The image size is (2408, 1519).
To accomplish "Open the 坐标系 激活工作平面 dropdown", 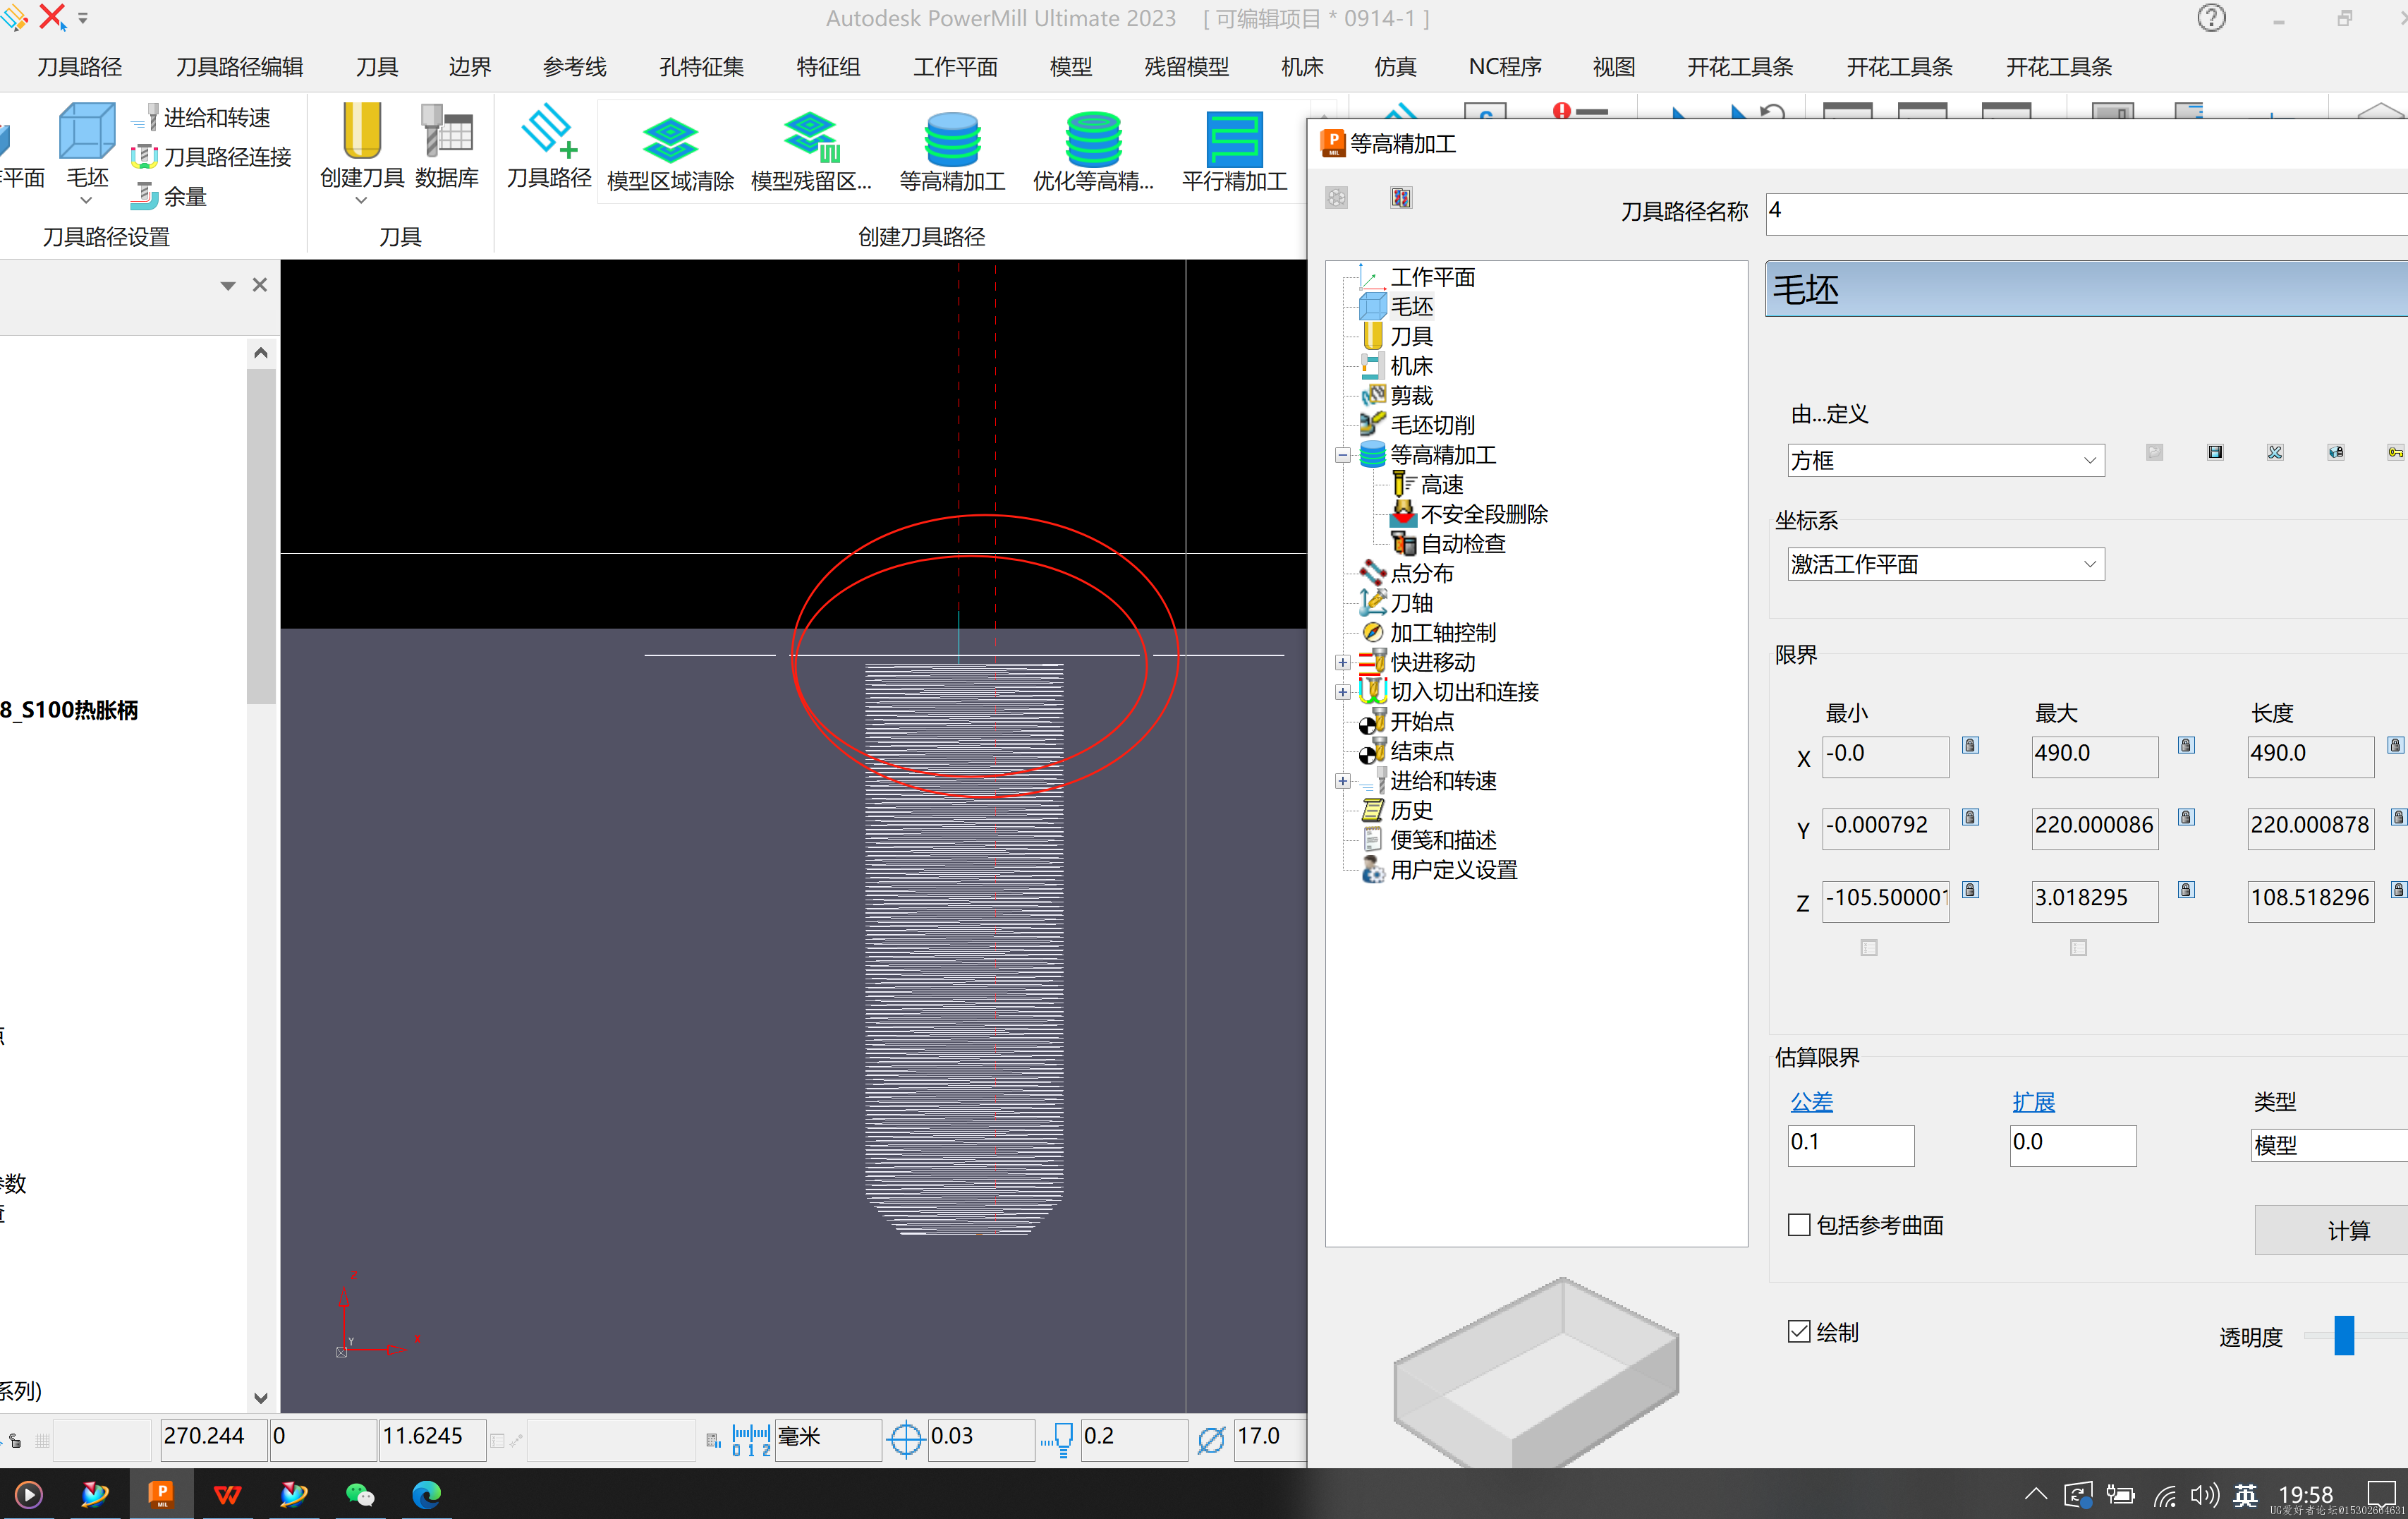I will click(x=1945, y=564).
